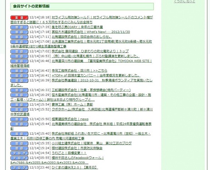Click the blue 注目 badge beside 12/14[17:35]

[x=19, y=27]
